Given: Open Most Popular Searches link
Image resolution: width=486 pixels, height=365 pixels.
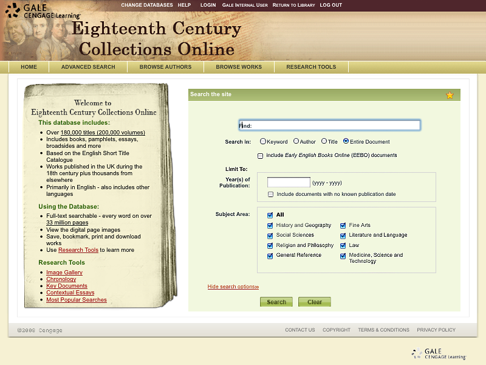Looking at the screenshot, I should [77, 300].
